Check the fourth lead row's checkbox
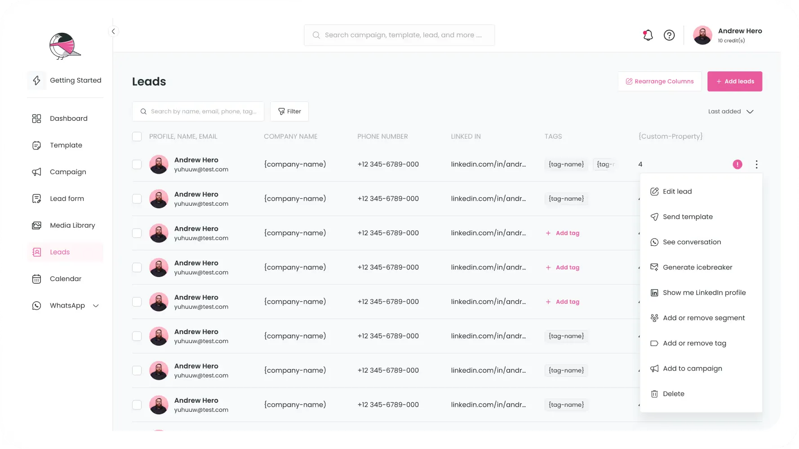Screen dimensions: 799x449 pyautogui.click(x=137, y=267)
